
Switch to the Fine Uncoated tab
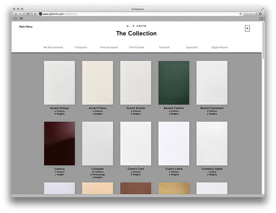point(109,47)
